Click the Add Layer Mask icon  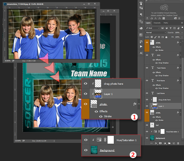point(160,143)
